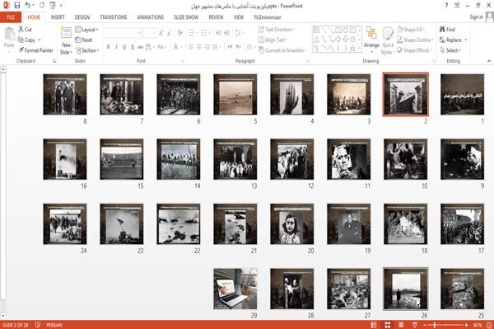Select slide 5 airplane thumbnail
This screenshot has width=494, height=329.
click(235, 94)
